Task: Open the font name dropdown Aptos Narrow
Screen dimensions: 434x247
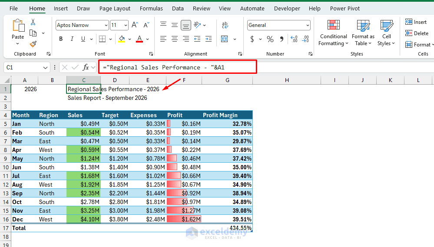Action: (x=106, y=25)
